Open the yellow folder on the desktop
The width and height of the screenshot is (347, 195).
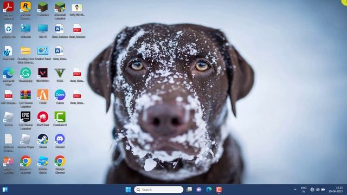tap(25, 51)
